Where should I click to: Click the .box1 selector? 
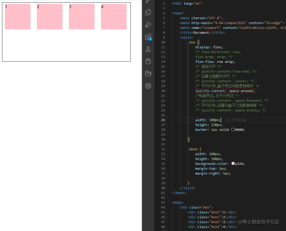pyautogui.click(x=192, y=149)
